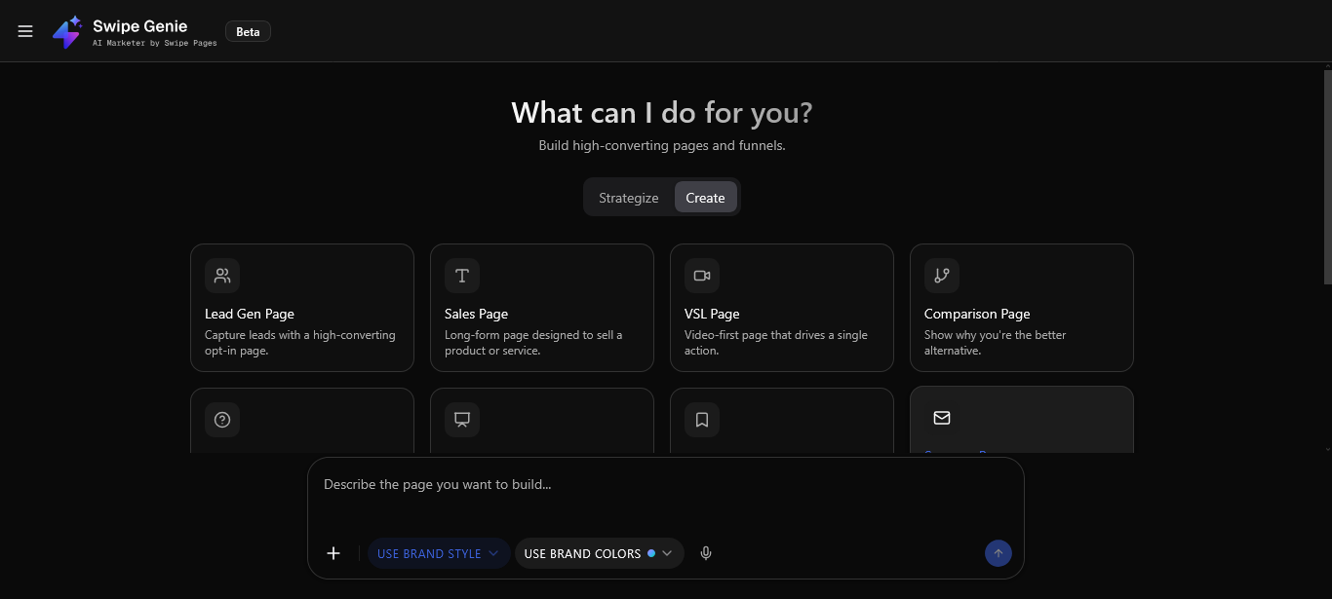Click the plus icon to add attachments
This screenshot has width=1332, height=599.
pos(333,553)
